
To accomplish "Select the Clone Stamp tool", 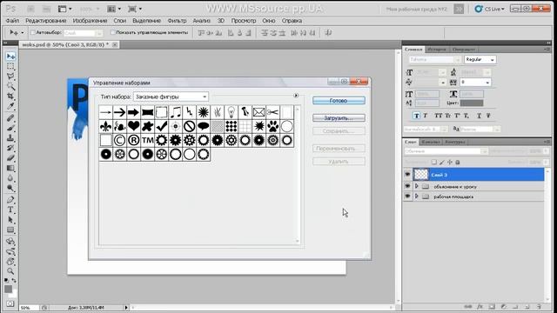I will click(x=10, y=138).
